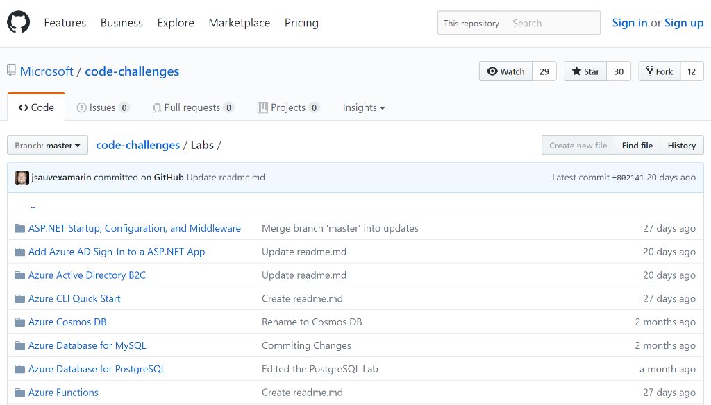Open the Microsoft organization link
This screenshot has height=405, width=711.
coord(47,71)
